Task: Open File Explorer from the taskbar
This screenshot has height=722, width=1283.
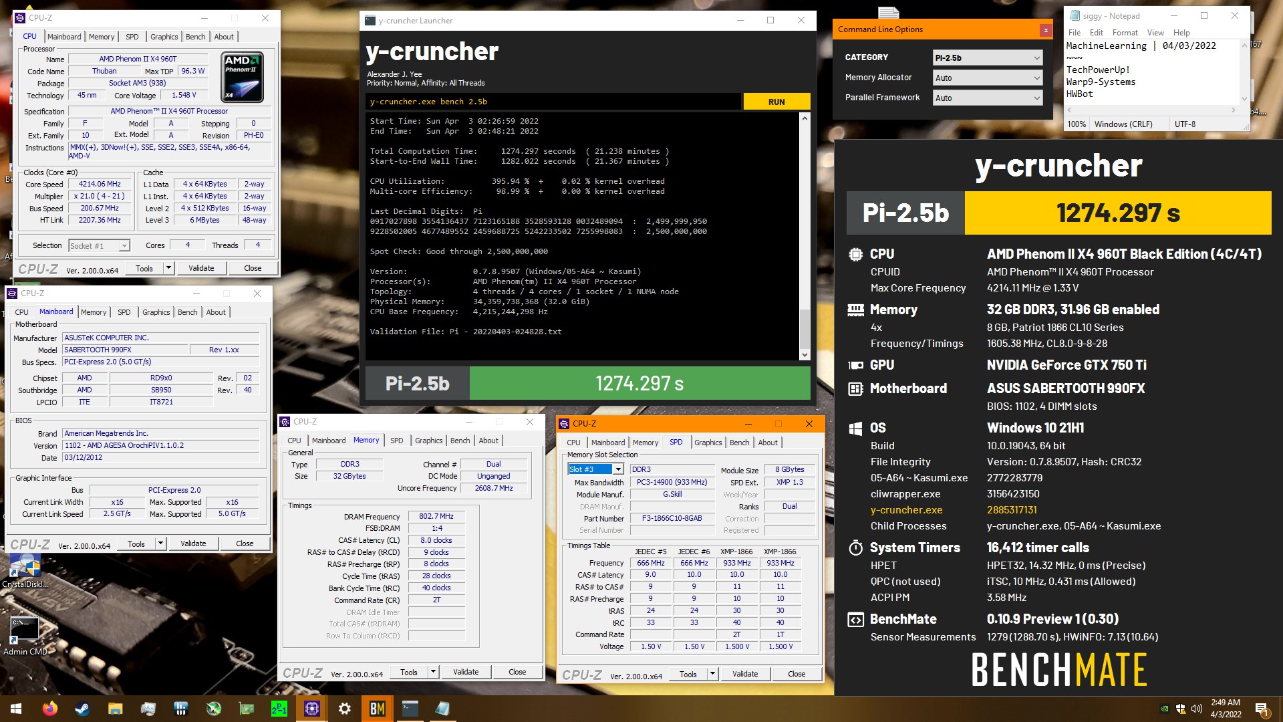Action: (x=116, y=709)
